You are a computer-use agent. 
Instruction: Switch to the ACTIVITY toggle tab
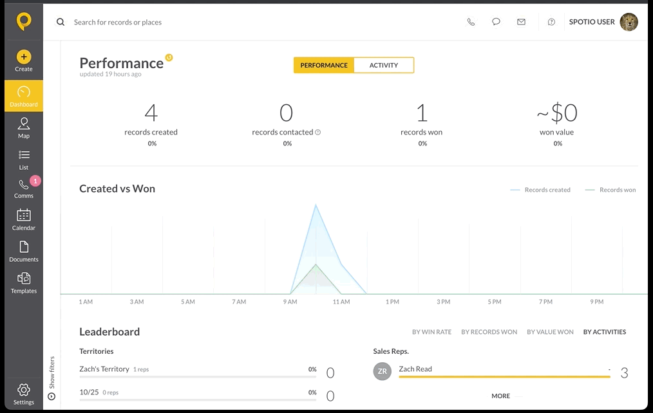[x=384, y=66]
